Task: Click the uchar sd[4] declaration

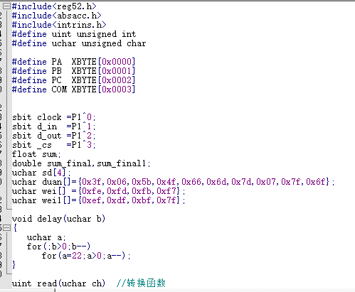Action: tap(41, 173)
